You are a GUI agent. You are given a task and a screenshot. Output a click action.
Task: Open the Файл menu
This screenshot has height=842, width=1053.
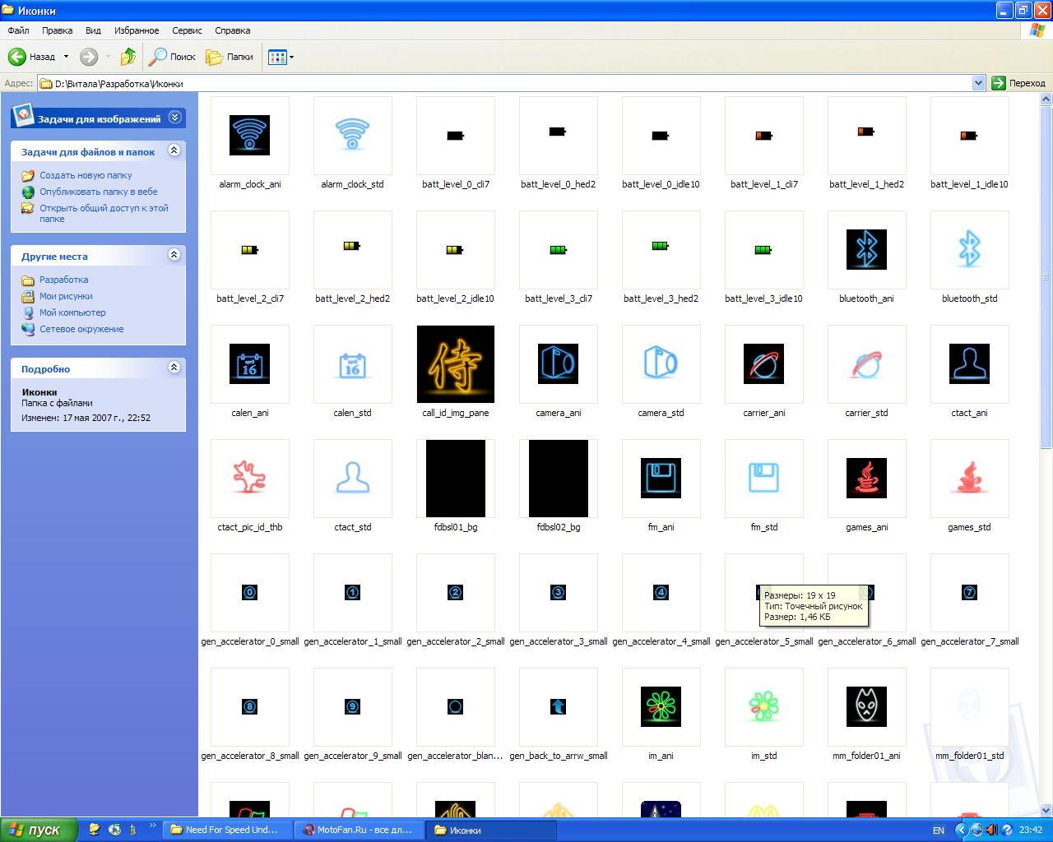coord(19,30)
